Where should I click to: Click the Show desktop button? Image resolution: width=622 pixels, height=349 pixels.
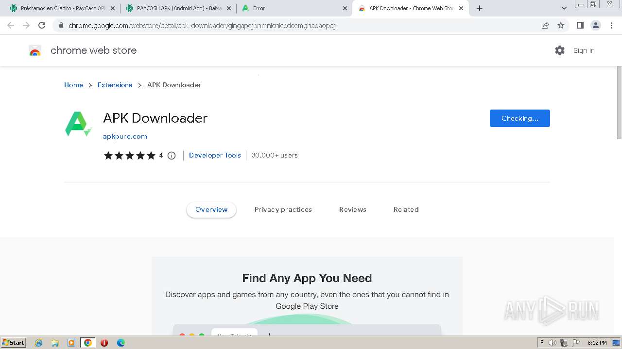click(x=617, y=343)
